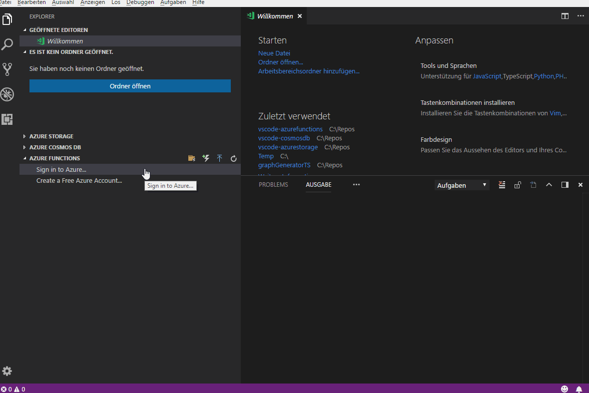Image resolution: width=589 pixels, height=393 pixels.
Task: Click the errors and warnings count in status bar
Action: [x=13, y=389]
